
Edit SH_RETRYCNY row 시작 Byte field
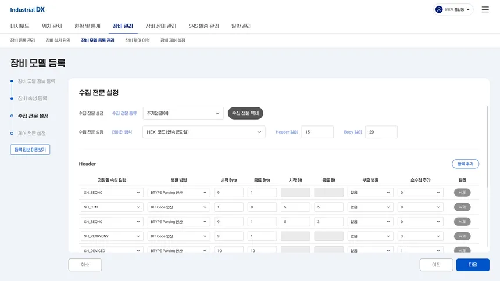pos(228,236)
